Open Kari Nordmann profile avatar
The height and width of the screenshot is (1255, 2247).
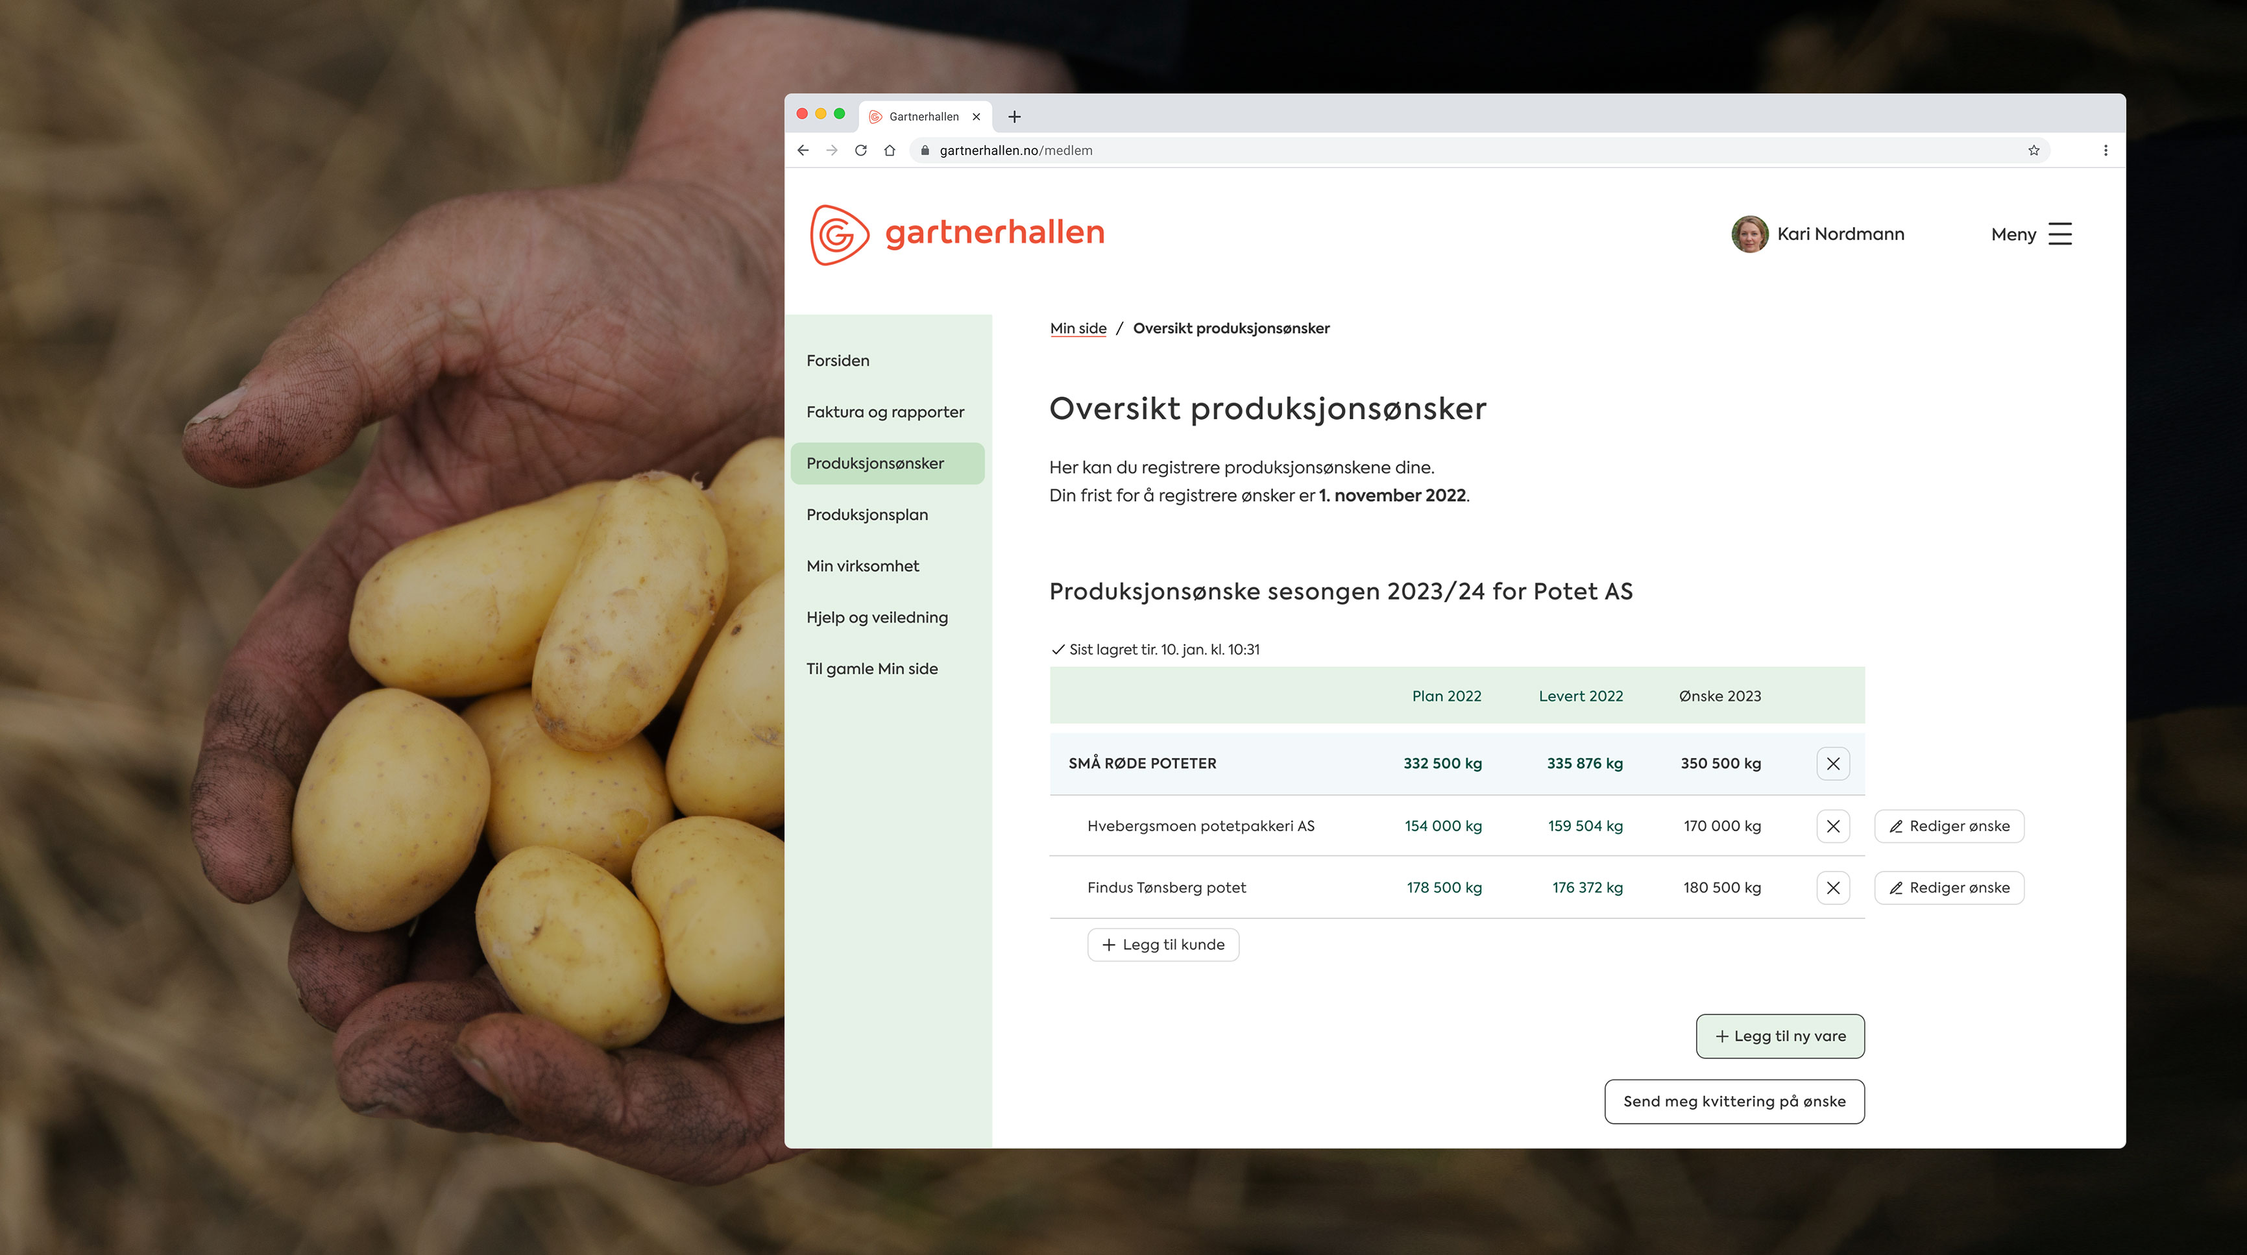[x=1749, y=234]
